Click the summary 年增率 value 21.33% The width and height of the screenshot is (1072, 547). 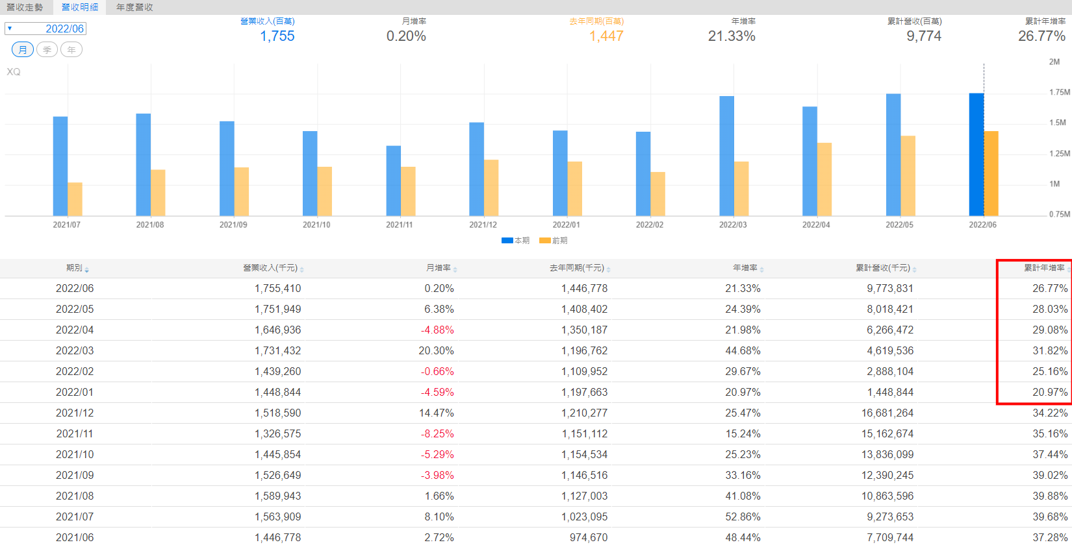pos(732,36)
